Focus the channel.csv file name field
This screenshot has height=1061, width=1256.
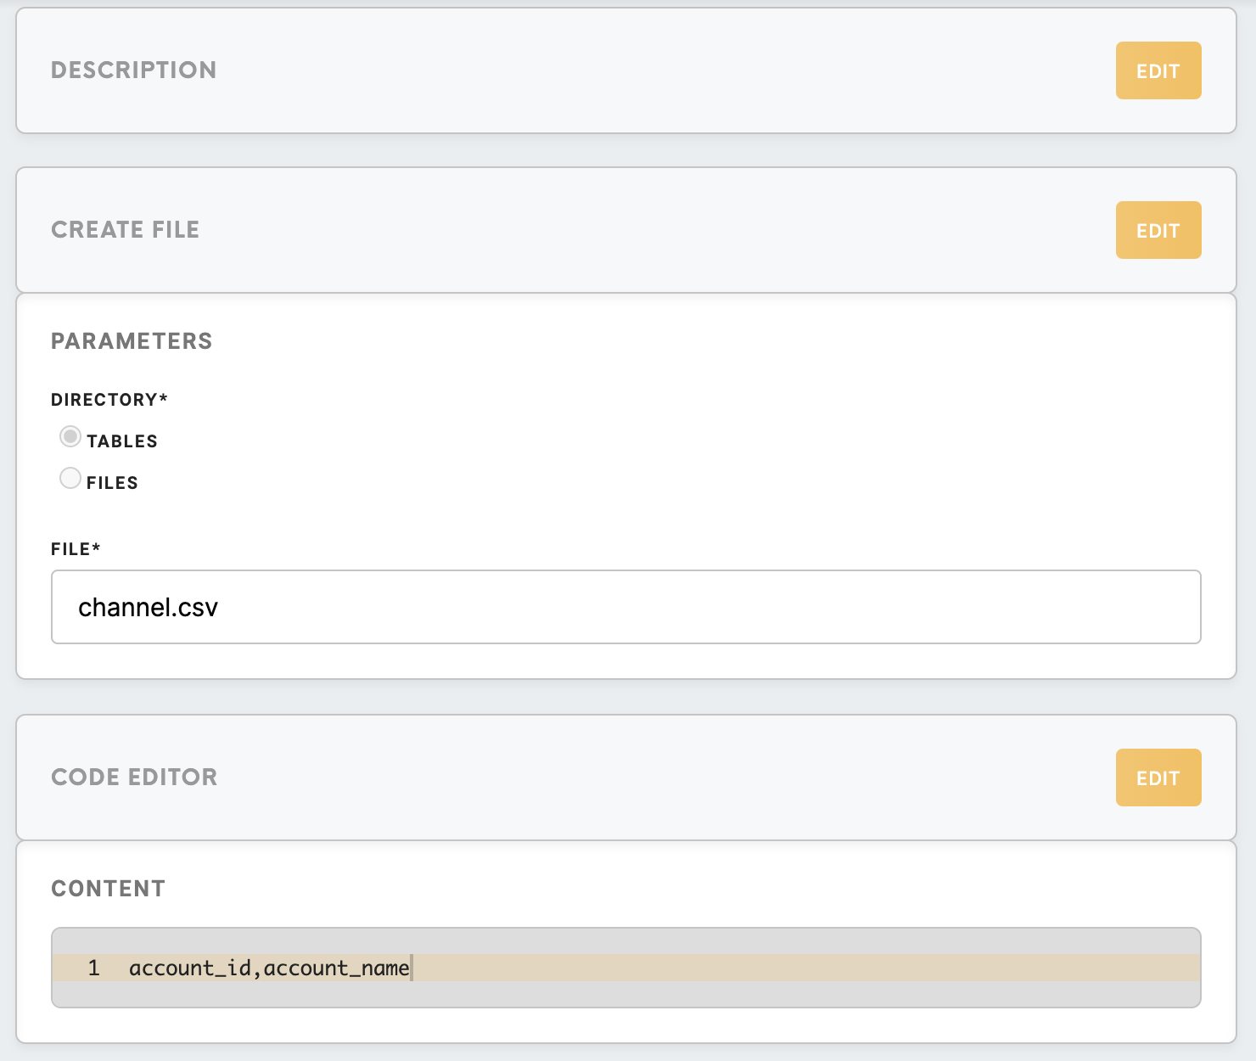coord(625,607)
